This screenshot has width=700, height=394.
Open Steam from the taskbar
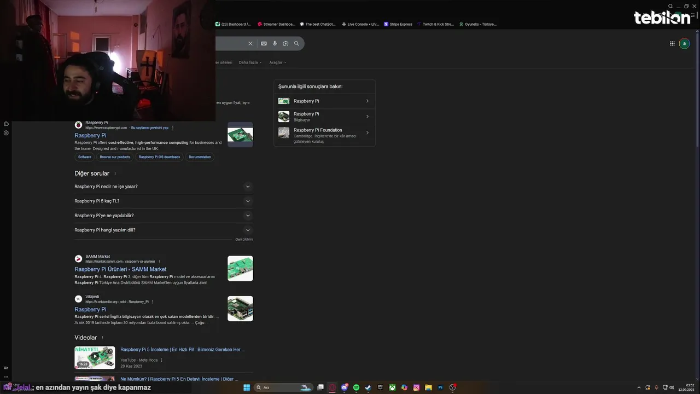[x=368, y=387]
